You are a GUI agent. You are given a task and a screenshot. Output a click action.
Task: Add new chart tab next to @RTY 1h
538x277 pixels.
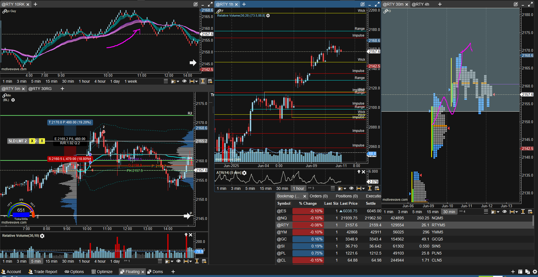pyautogui.click(x=244, y=4)
